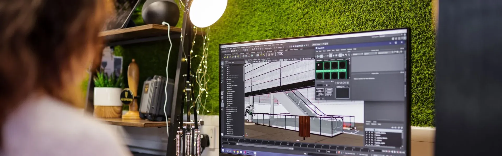Open the Shading menu in the viewport panel
502x156 pixels.
click(250, 60)
